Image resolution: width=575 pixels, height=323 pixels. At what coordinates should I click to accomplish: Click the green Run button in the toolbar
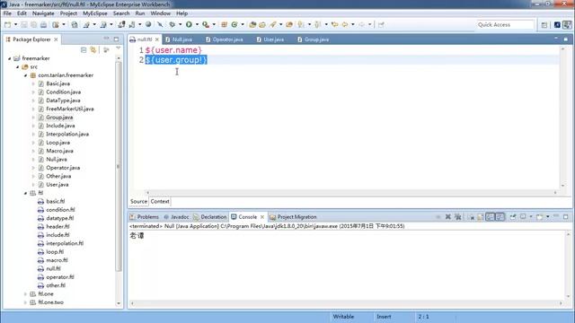point(189,24)
